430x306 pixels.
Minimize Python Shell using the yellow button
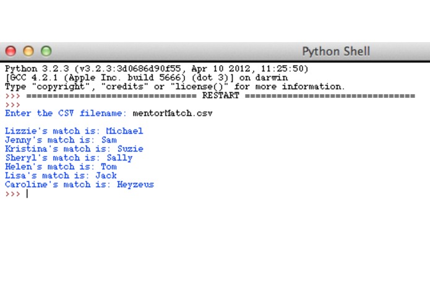point(28,51)
